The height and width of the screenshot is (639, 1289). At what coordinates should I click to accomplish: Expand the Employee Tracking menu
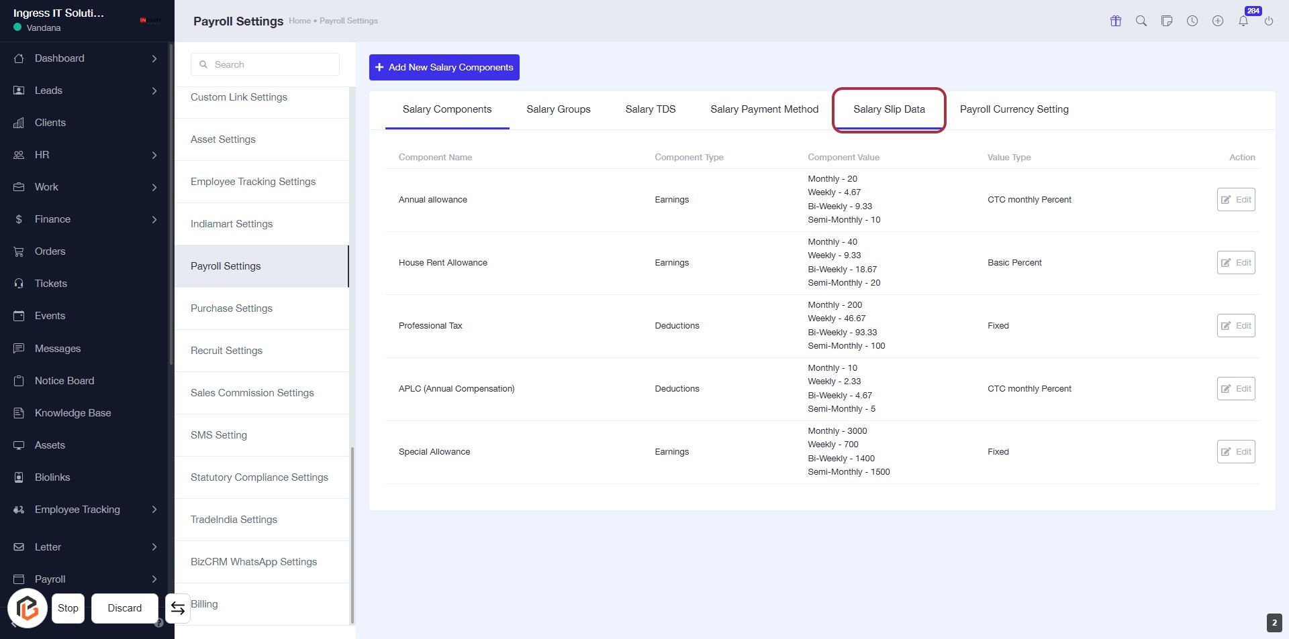tap(154, 510)
